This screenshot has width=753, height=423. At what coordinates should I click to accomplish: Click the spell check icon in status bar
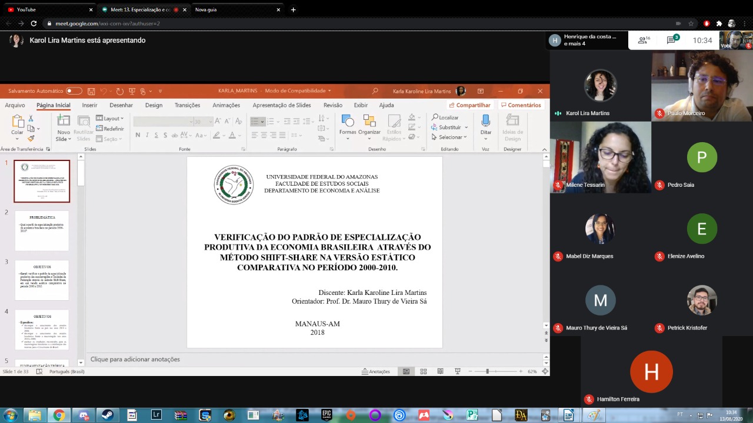click(x=39, y=371)
